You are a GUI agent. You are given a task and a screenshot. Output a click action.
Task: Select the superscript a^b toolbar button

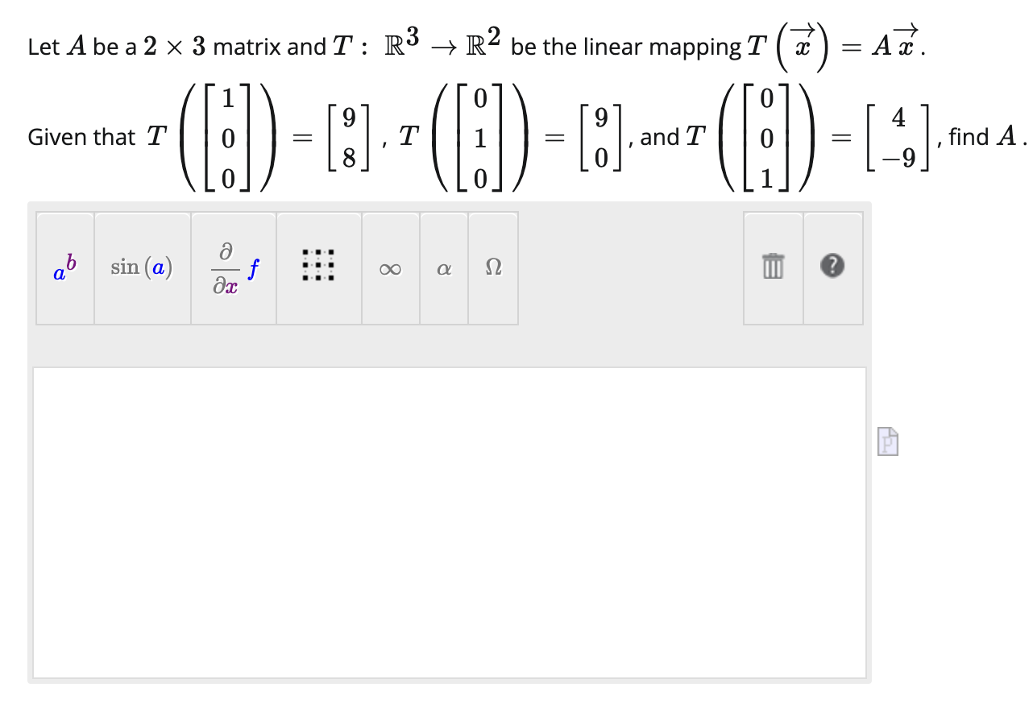pos(64,267)
